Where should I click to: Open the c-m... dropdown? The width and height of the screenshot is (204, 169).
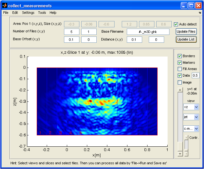[191, 129]
